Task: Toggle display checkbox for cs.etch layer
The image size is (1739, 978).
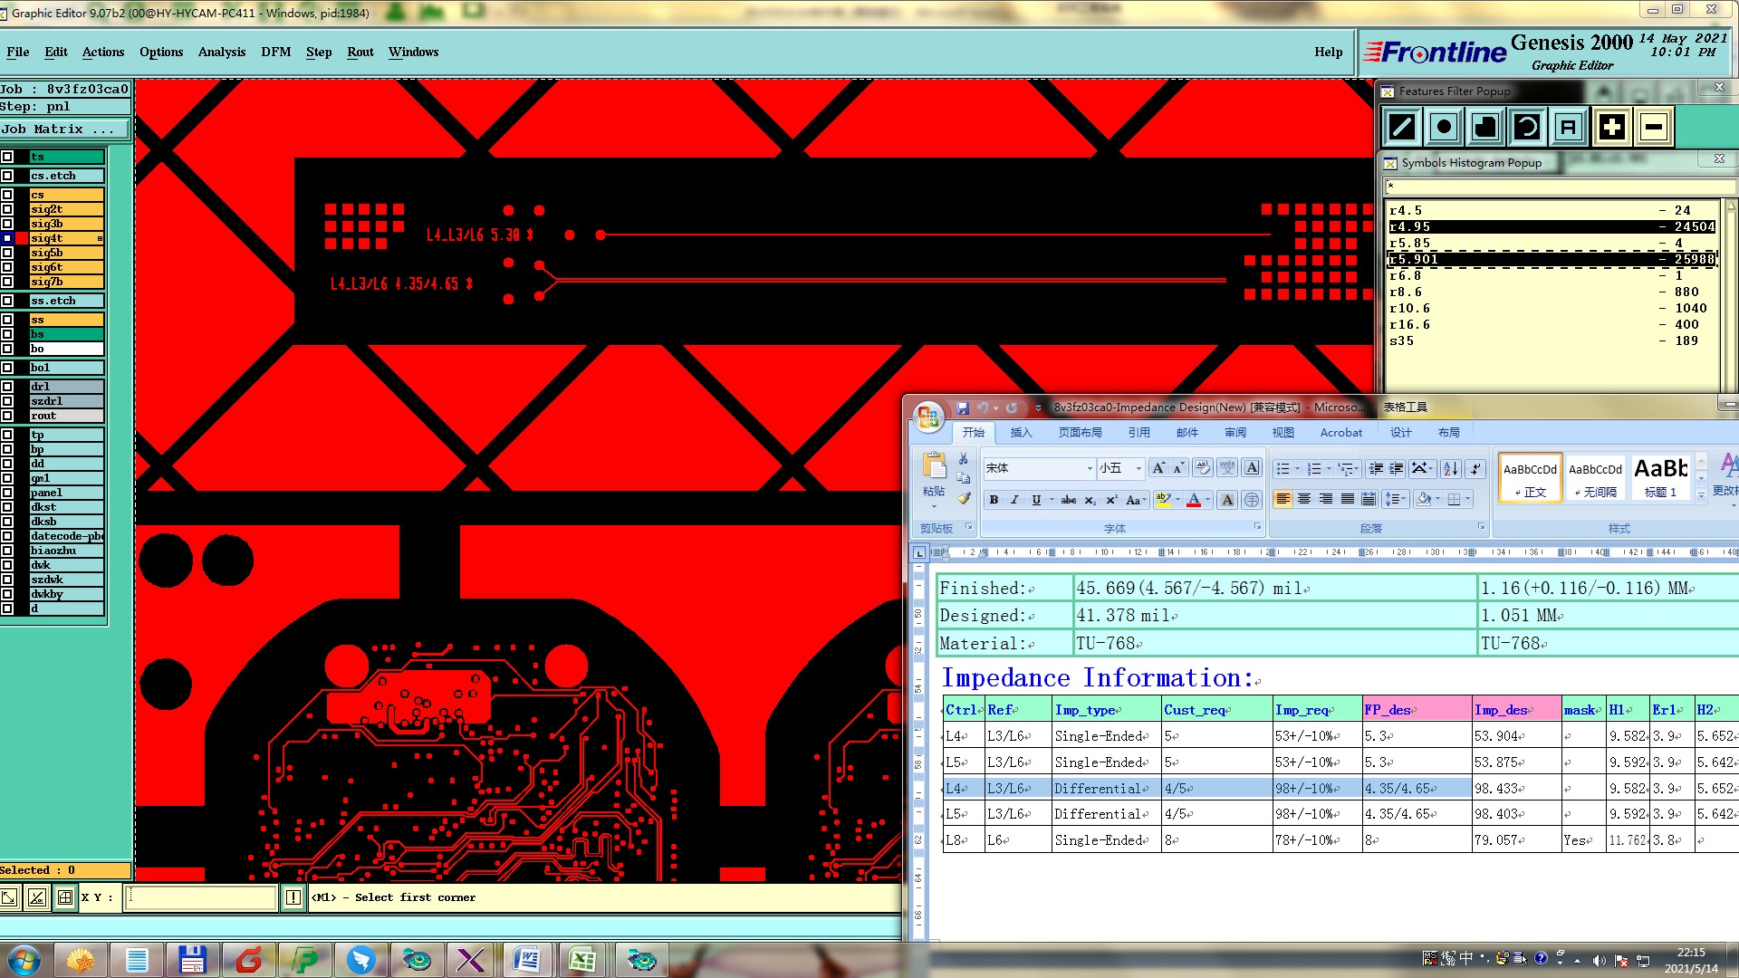Action: point(8,176)
